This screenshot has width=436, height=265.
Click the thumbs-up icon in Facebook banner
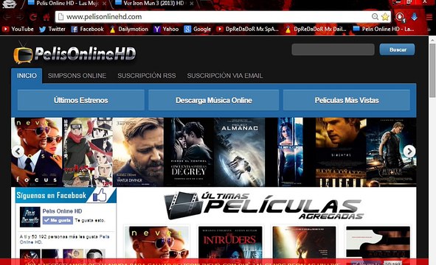(100, 195)
